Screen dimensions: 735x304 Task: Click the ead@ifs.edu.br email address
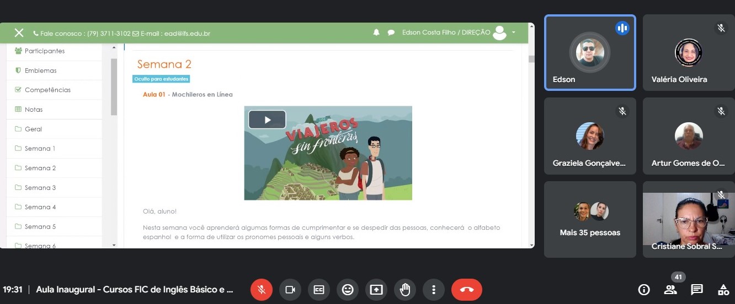click(x=187, y=33)
